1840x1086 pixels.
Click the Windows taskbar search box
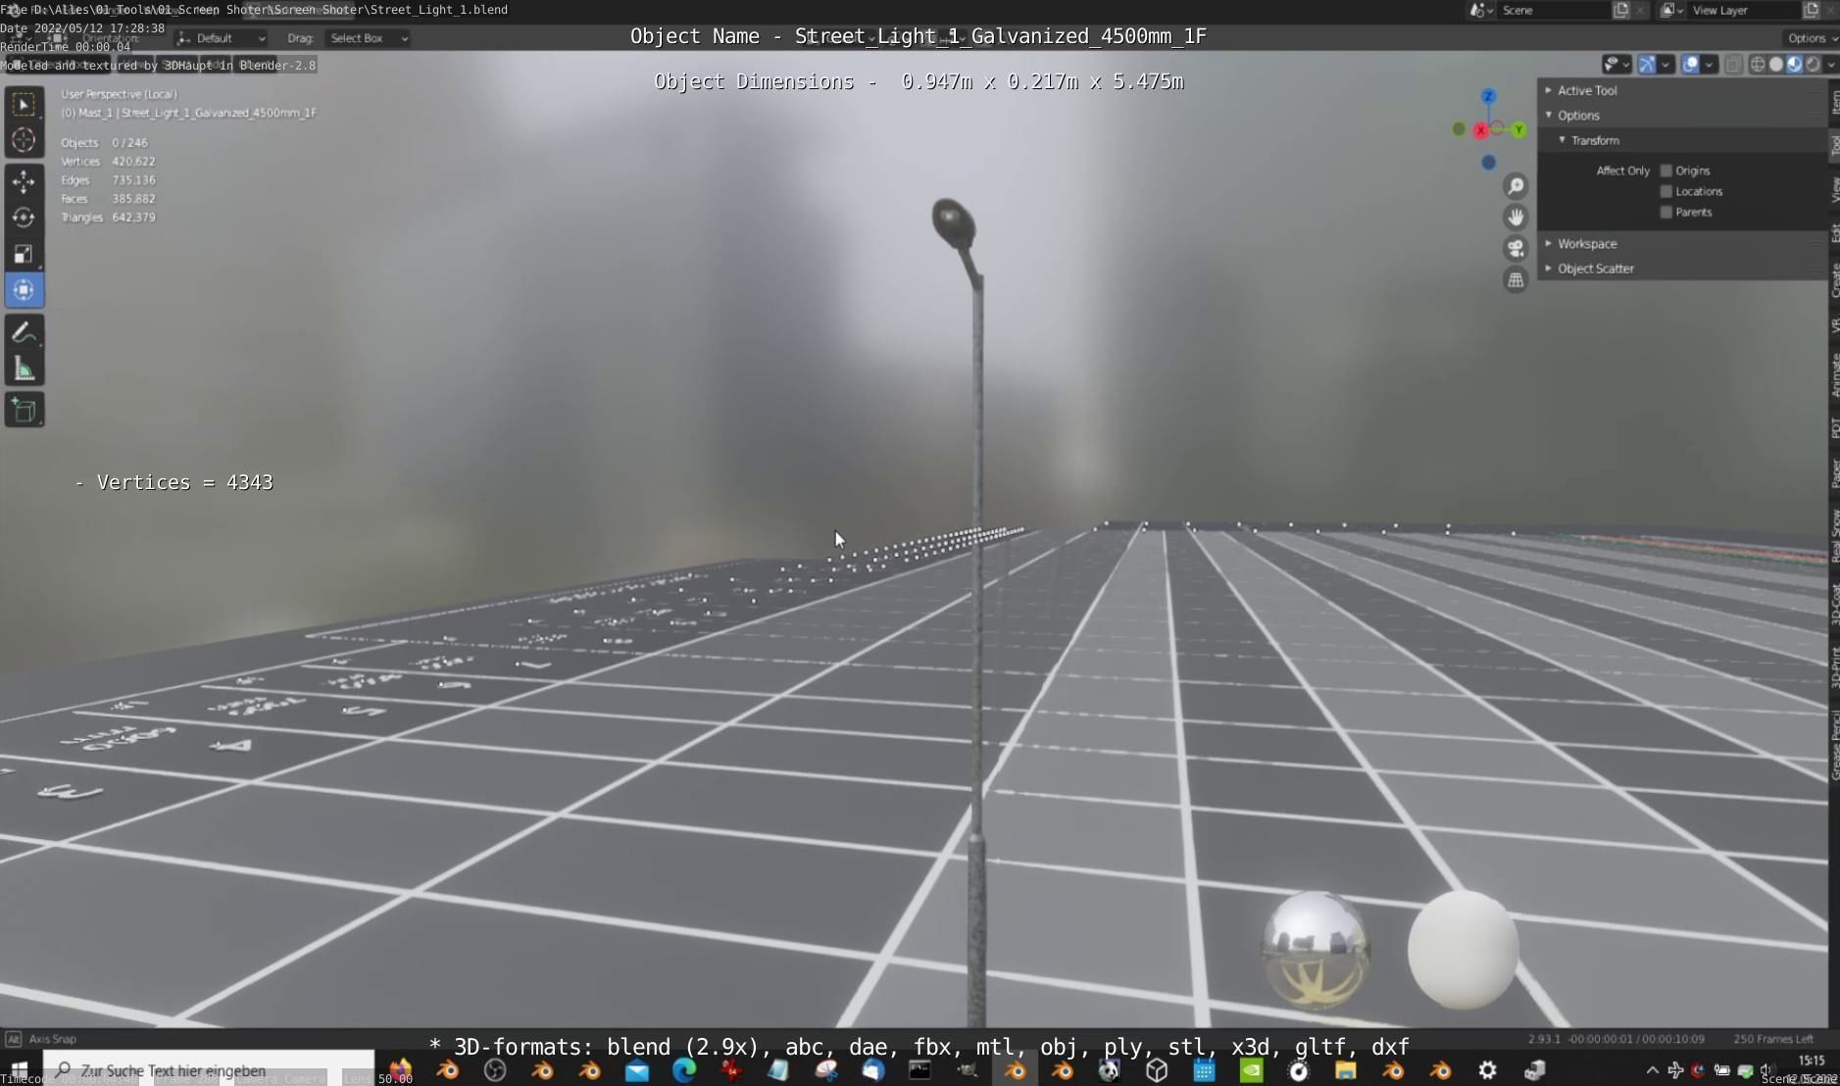(x=209, y=1070)
